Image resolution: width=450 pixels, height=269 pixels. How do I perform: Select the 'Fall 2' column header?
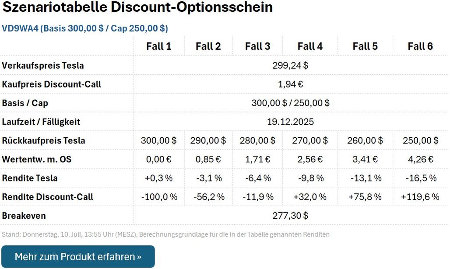pos(208,46)
